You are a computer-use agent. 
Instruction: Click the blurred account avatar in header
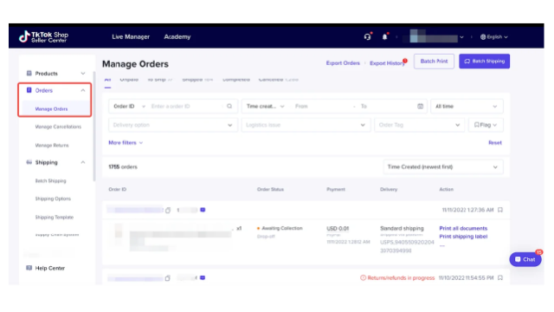(417, 36)
